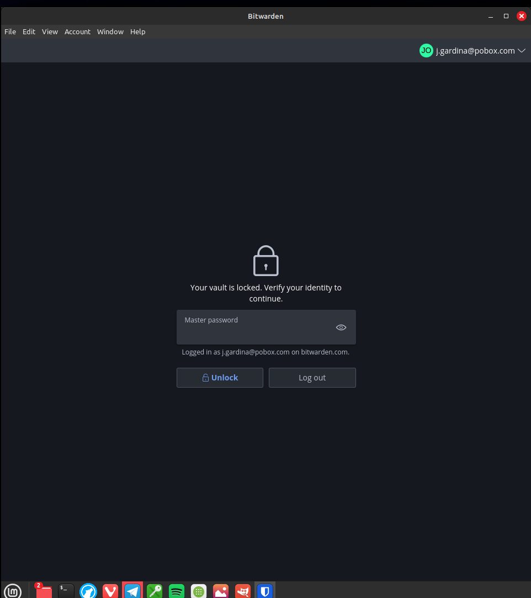Open the folder with two notifications
Viewport: 531px width, 598px height.
click(43, 591)
